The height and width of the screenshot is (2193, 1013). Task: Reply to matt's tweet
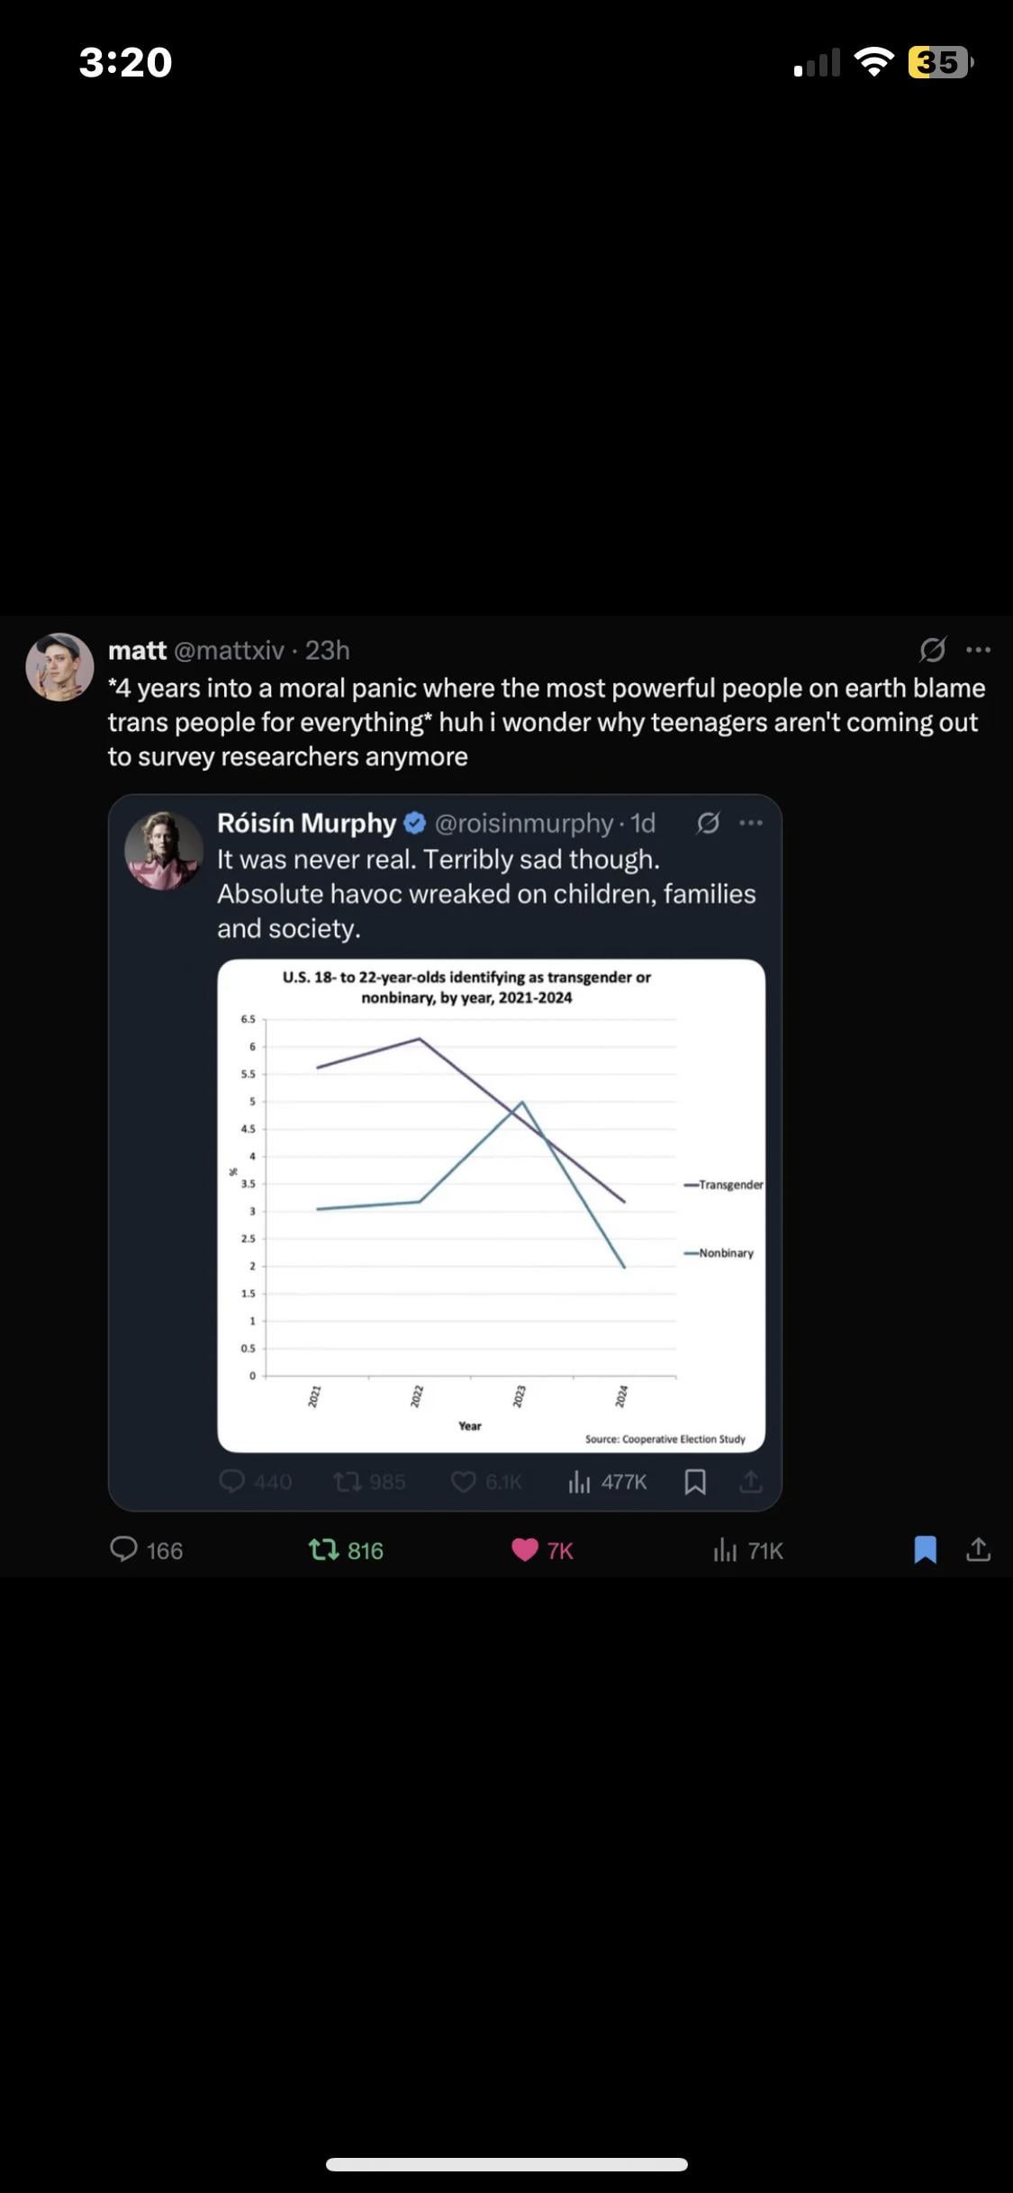click(x=124, y=1549)
